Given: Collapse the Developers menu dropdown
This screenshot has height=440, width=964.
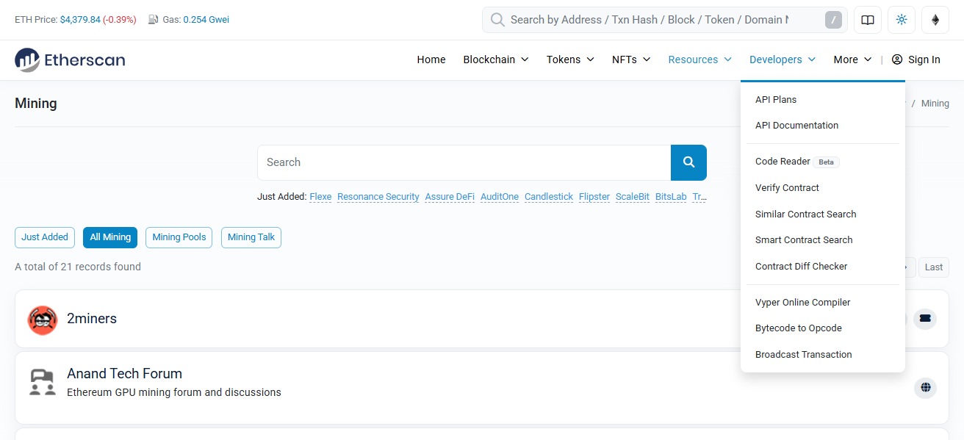Looking at the screenshot, I should pyautogui.click(x=783, y=59).
